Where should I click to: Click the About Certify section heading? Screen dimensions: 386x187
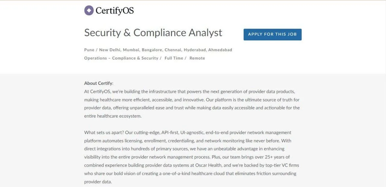(98, 83)
